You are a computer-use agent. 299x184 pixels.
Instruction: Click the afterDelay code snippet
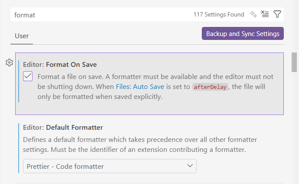coord(210,87)
